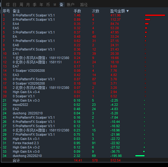Image resolution: width=168 pixels, height=167 pixels.
Task: Sort by 盈亏金额 column header
Action: click(117, 11)
